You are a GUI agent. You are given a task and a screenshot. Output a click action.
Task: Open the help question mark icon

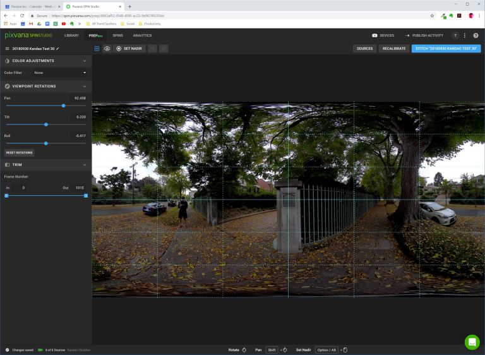pos(476,35)
